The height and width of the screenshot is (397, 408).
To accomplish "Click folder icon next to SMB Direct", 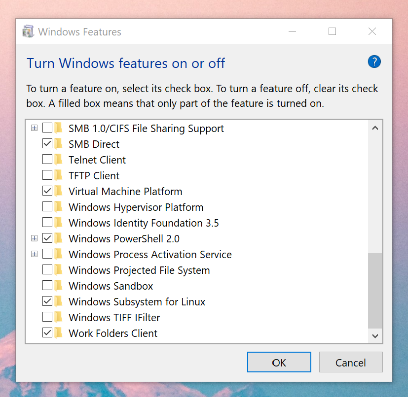I will click(59, 143).
